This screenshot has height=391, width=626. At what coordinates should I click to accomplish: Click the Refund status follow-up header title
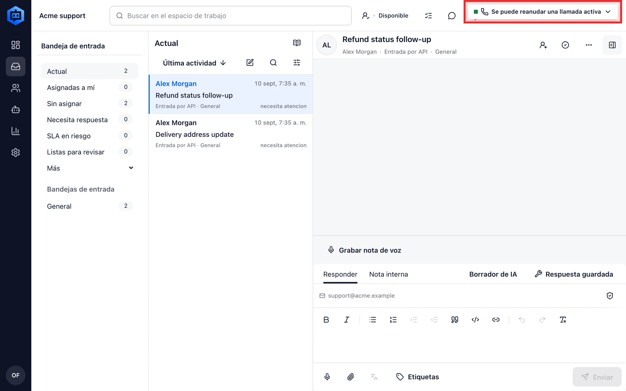387,40
